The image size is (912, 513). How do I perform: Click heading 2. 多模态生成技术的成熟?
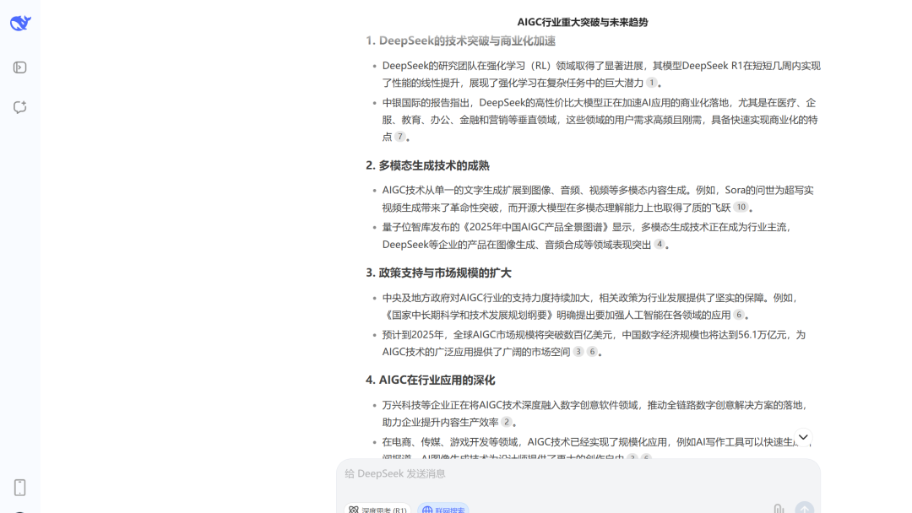click(427, 165)
